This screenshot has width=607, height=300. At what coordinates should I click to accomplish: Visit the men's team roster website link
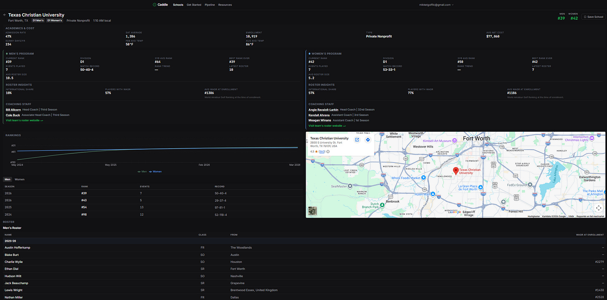coord(24,120)
